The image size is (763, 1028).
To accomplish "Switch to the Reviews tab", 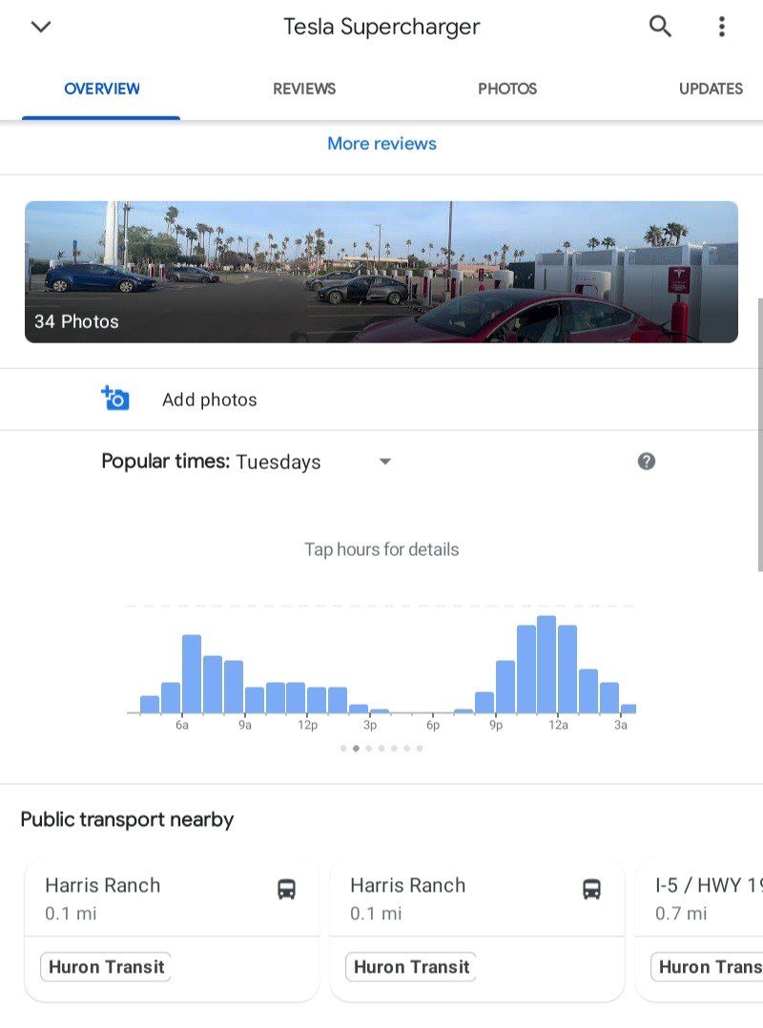I will tap(304, 89).
